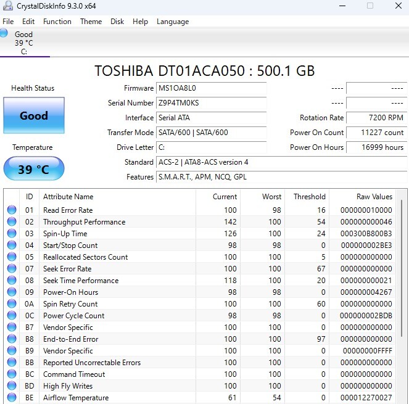Open the Language menu
Image resolution: width=409 pixels, height=404 pixels.
pos(173,22)
